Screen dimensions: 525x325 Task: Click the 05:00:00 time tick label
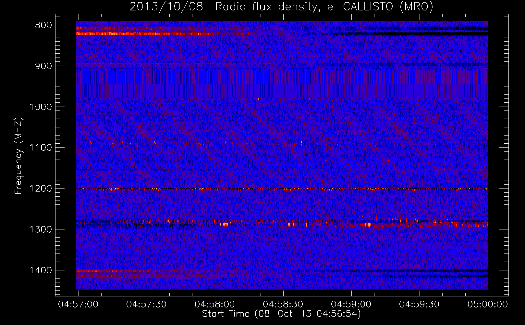coord(487,305)
